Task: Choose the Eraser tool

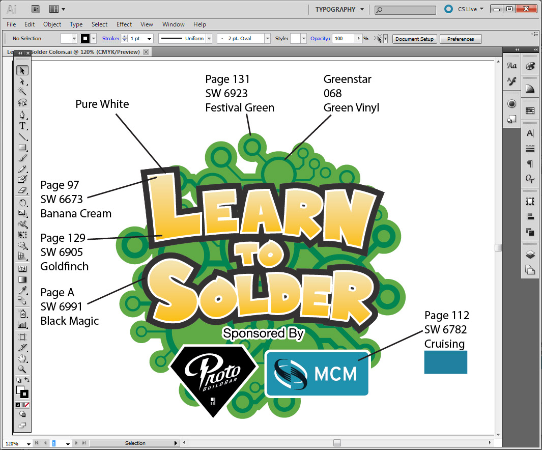Action: (22, 190)
